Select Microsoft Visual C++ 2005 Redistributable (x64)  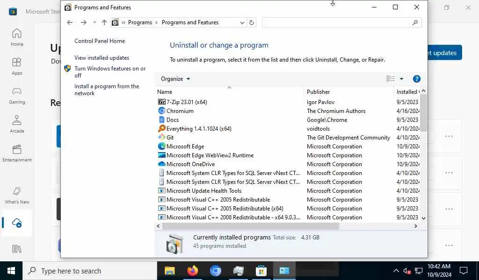225,209
